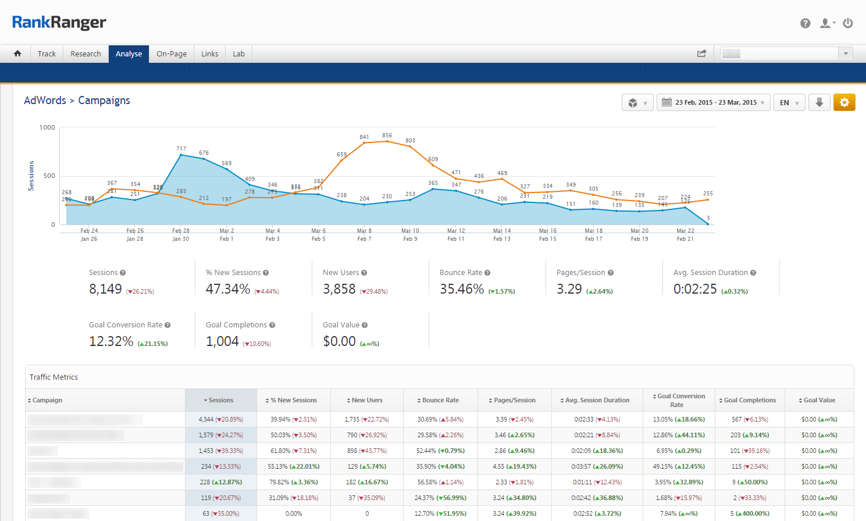
Task: Open the user account menu icon
Action: click(x=826, y=23)
